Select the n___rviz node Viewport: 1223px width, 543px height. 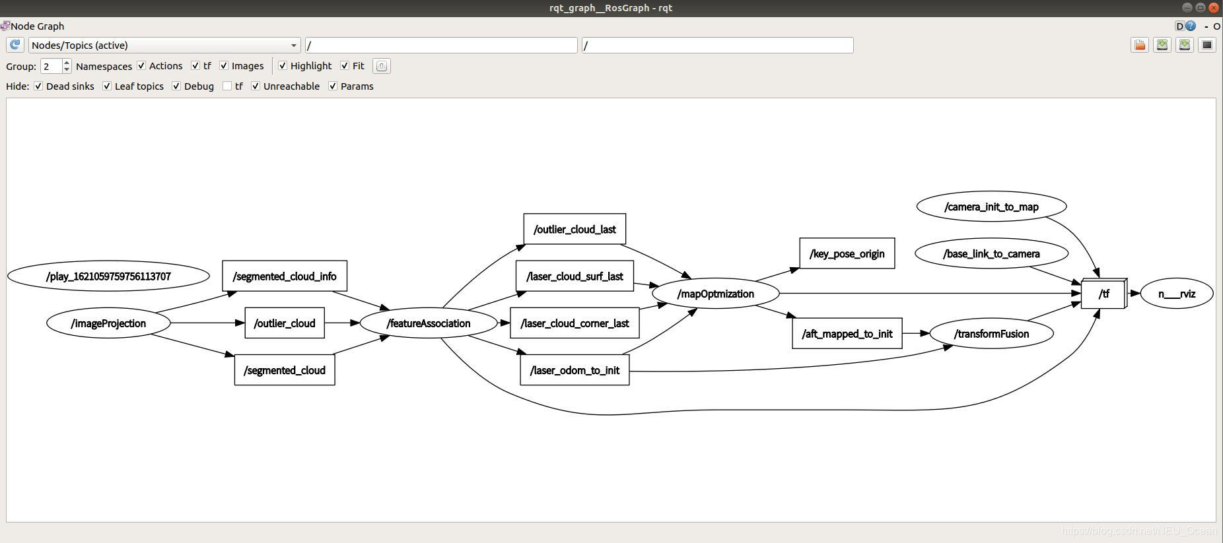pyautogui.click(x=1177, y=294)
